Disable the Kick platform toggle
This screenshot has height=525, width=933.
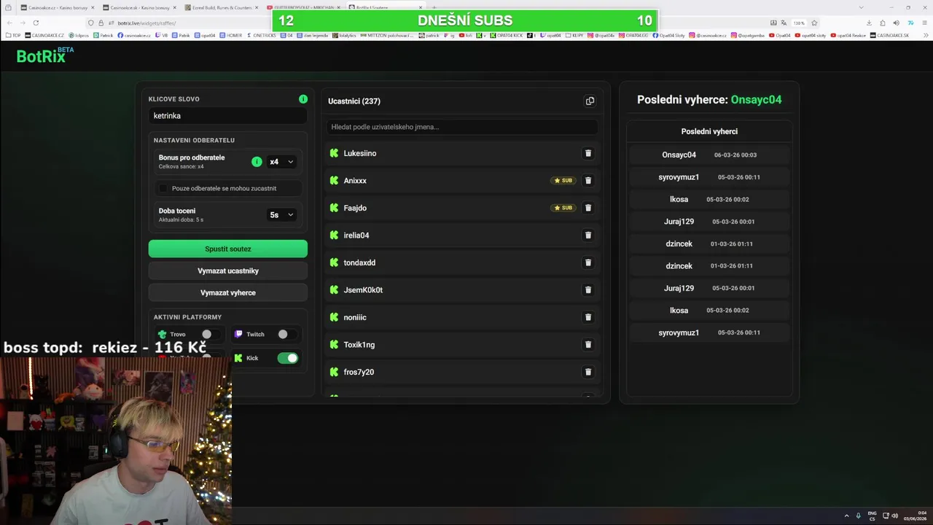[x=288, y=358]
